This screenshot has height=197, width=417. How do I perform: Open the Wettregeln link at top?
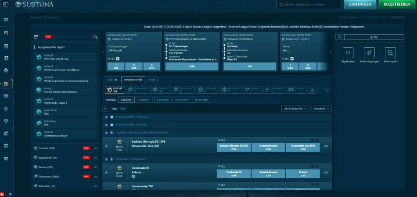37,17
